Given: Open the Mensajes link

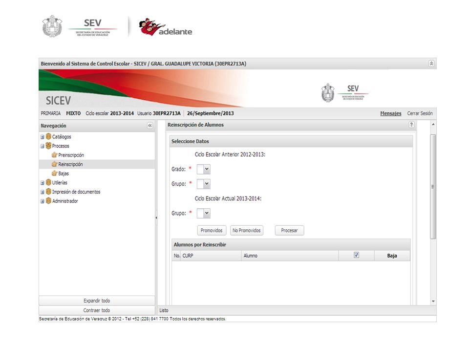Looking at the screenshot, I should coord(391,113).
